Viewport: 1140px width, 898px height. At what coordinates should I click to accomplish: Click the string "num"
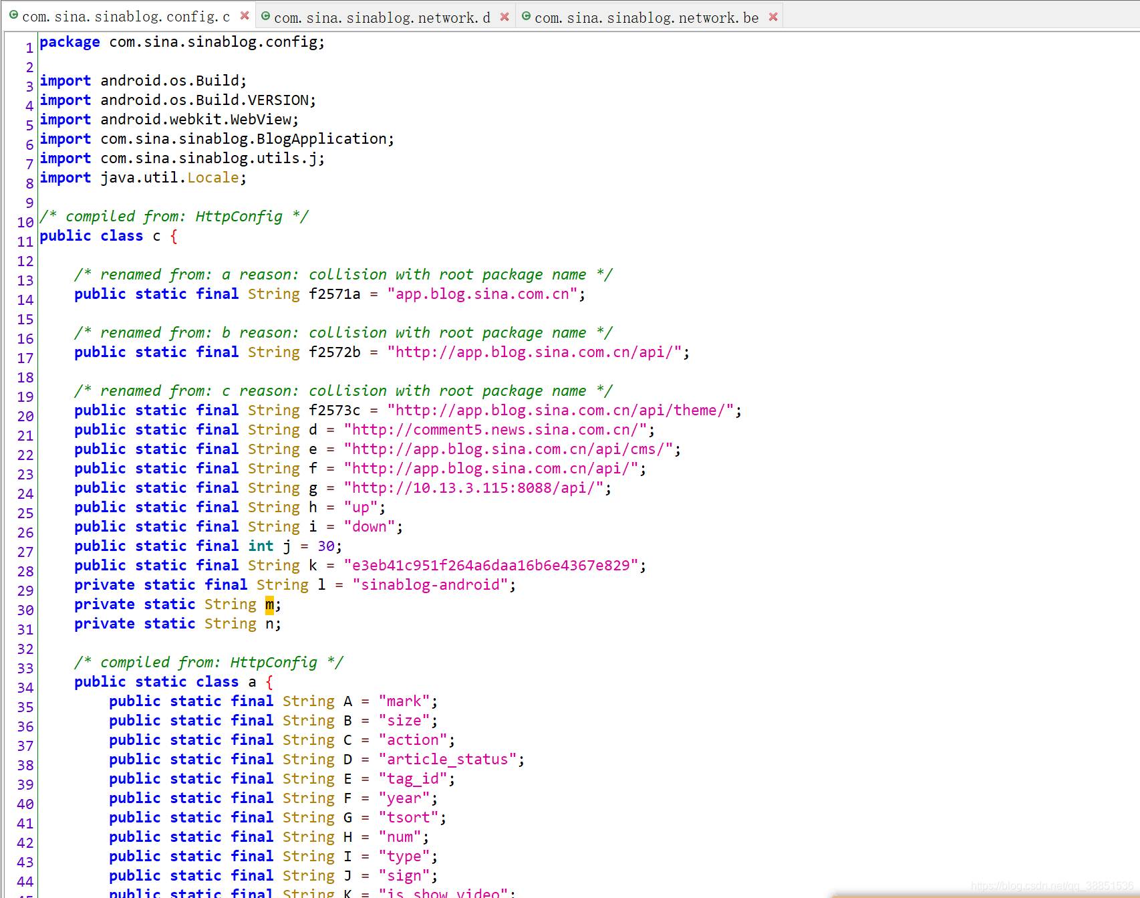(400, 837)
